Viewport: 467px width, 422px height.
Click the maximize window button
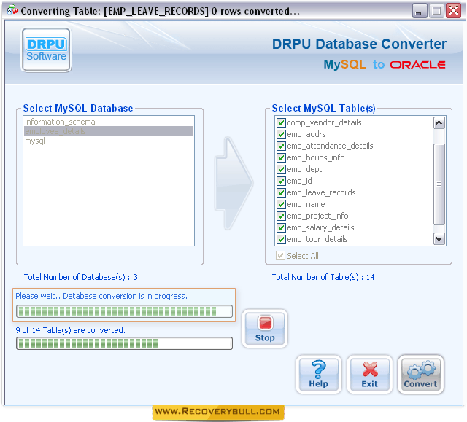[x=436, y=11]
